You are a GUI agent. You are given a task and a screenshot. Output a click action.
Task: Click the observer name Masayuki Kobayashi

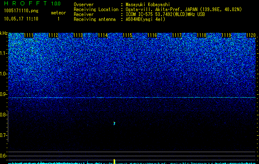[x=148, y=5]
